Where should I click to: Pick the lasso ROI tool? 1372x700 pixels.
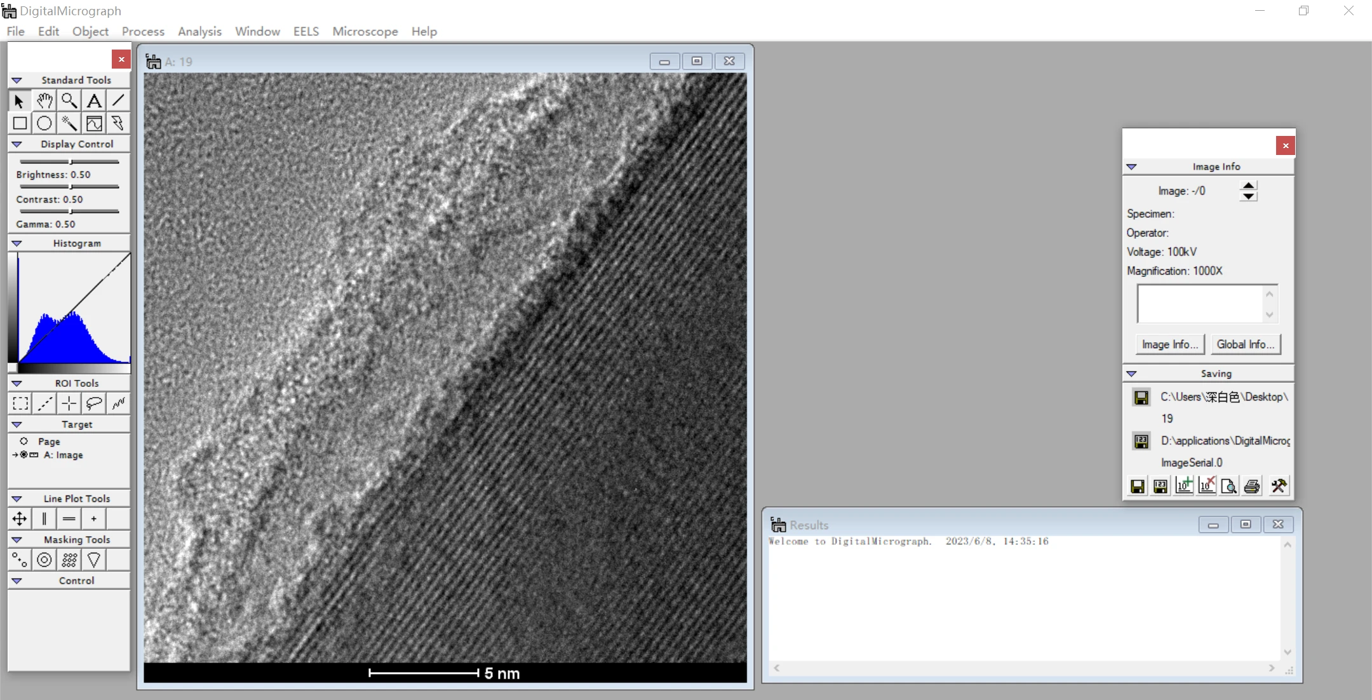(94, 403)
